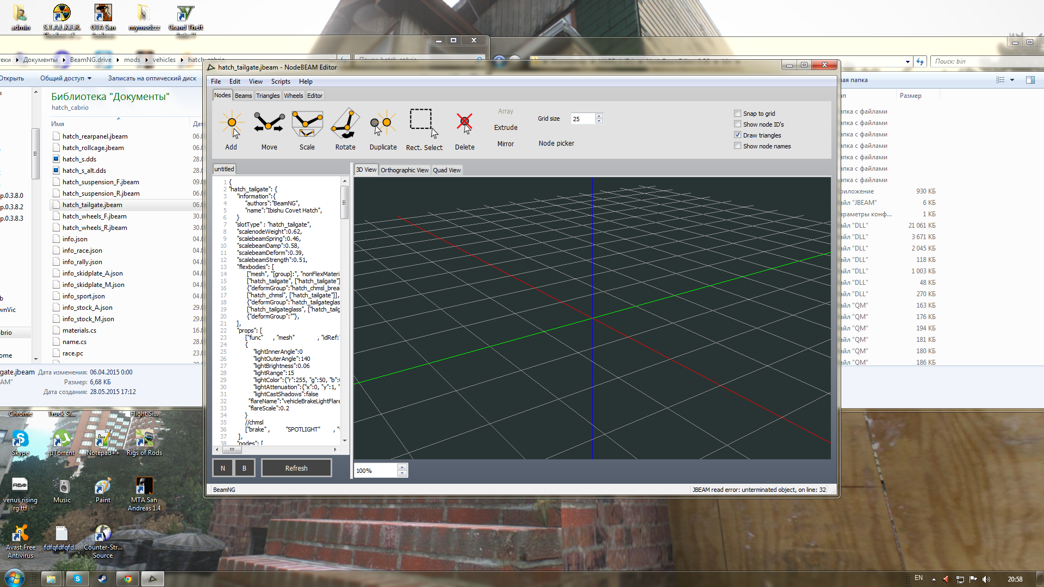Click the N button below editor
Screen dimensions: 1044x587
click(x=223, y=468)
